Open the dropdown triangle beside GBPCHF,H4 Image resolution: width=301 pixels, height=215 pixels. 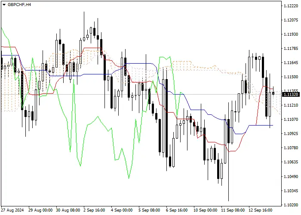tap(4, 5)
